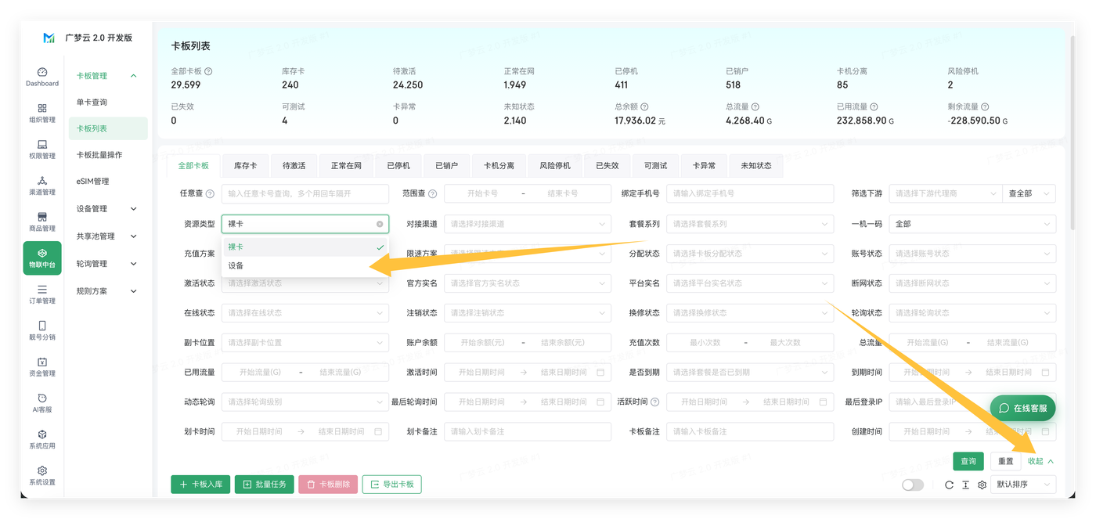Focus the 绑定手机号 input field
Viewport: 1096px width, 519px height.
tap(750, 193)
